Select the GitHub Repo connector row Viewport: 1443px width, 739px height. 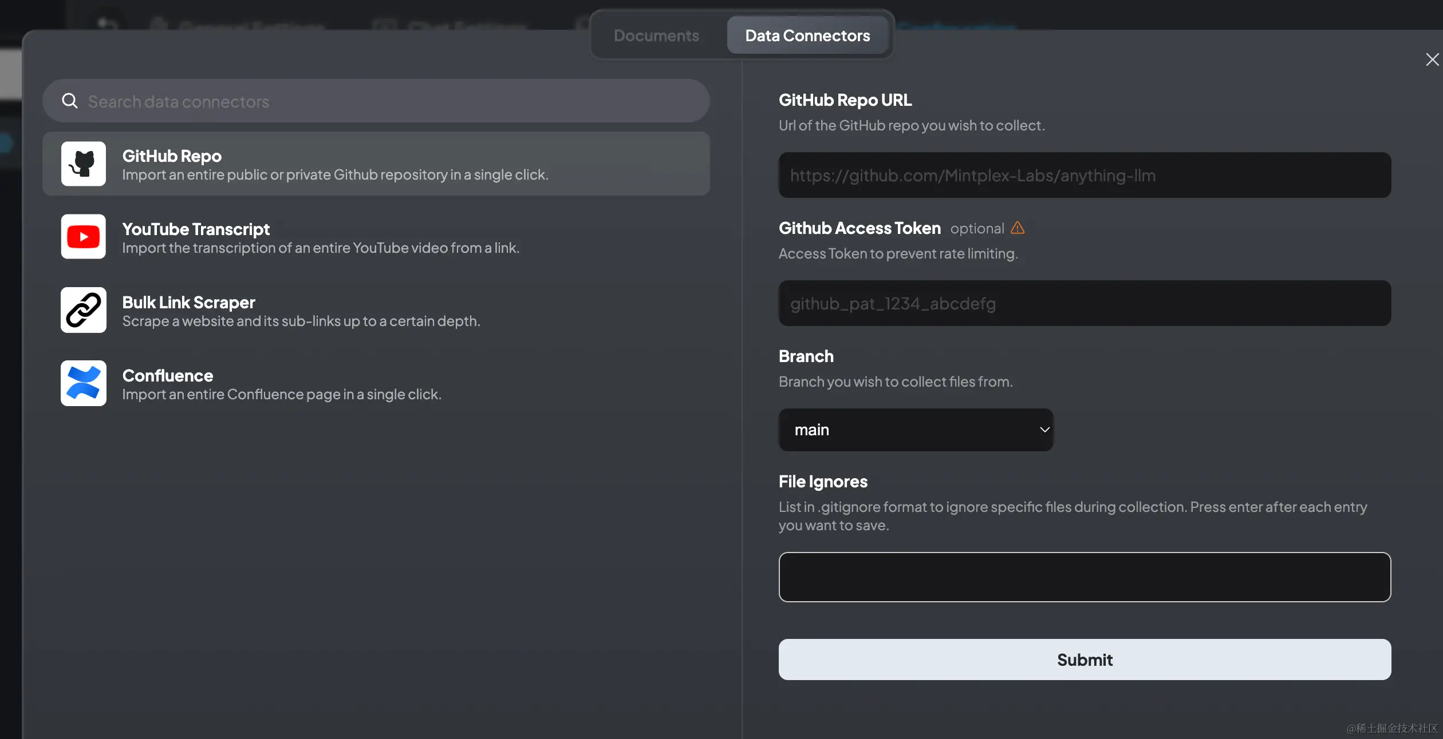click(376, 164)
